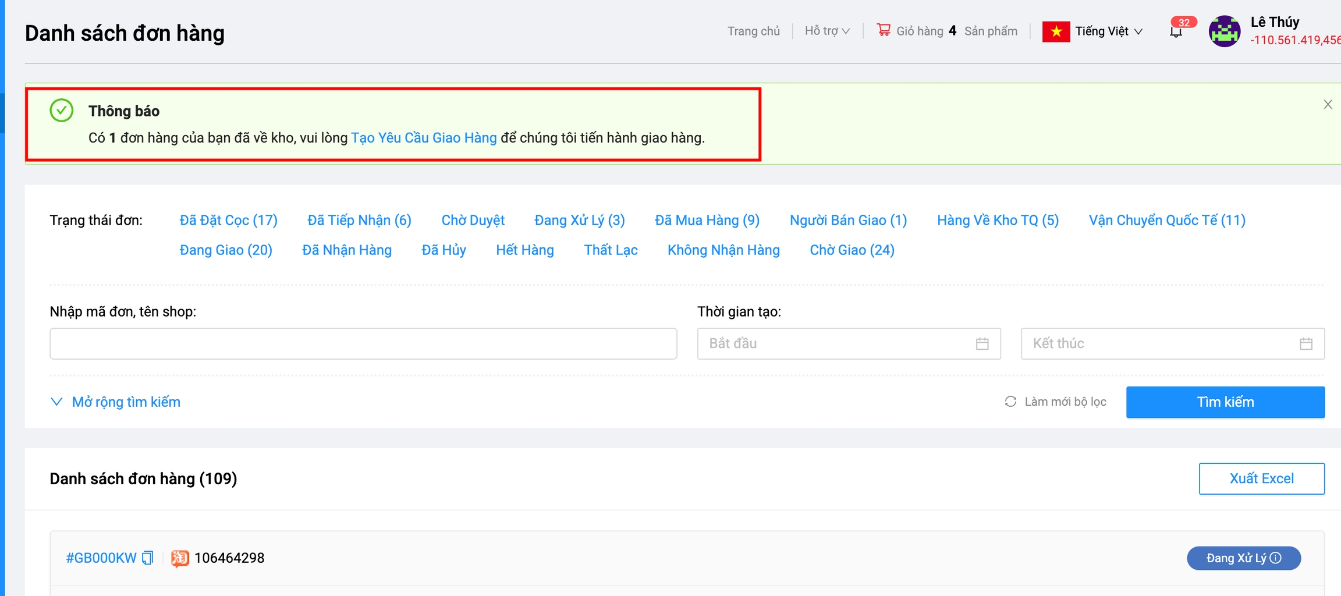
Task: Focus the order code or shop name input
Action: tap(363, 344)
